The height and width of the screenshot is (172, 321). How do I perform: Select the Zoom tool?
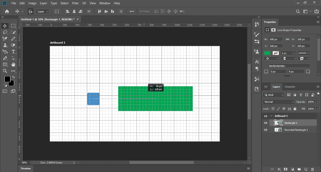[x=5, y=71]
